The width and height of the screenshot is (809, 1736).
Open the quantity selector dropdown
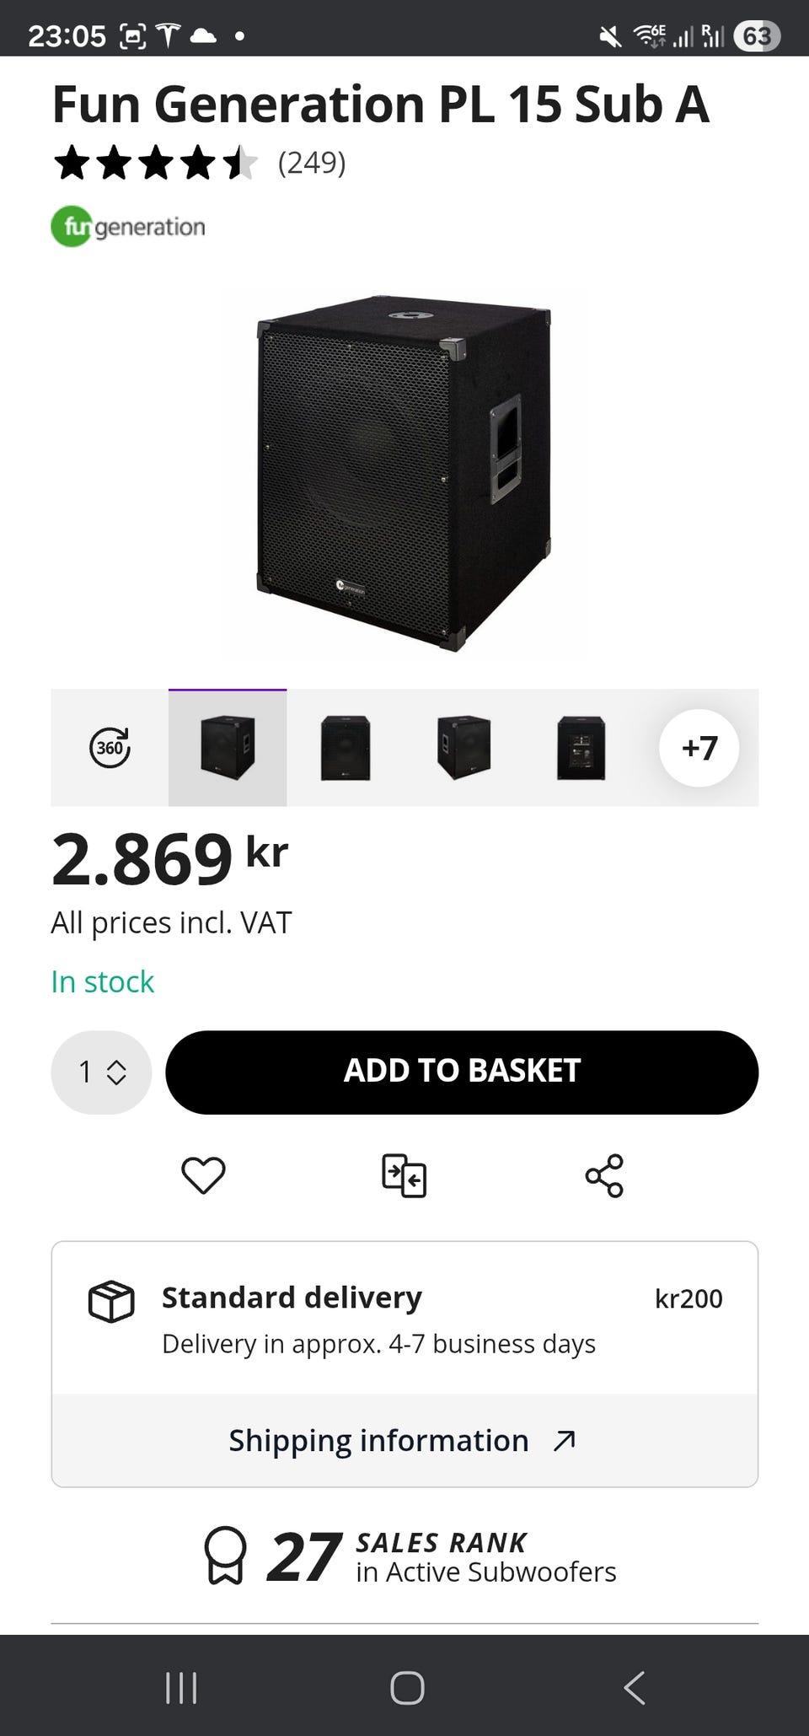(101, 1072)
